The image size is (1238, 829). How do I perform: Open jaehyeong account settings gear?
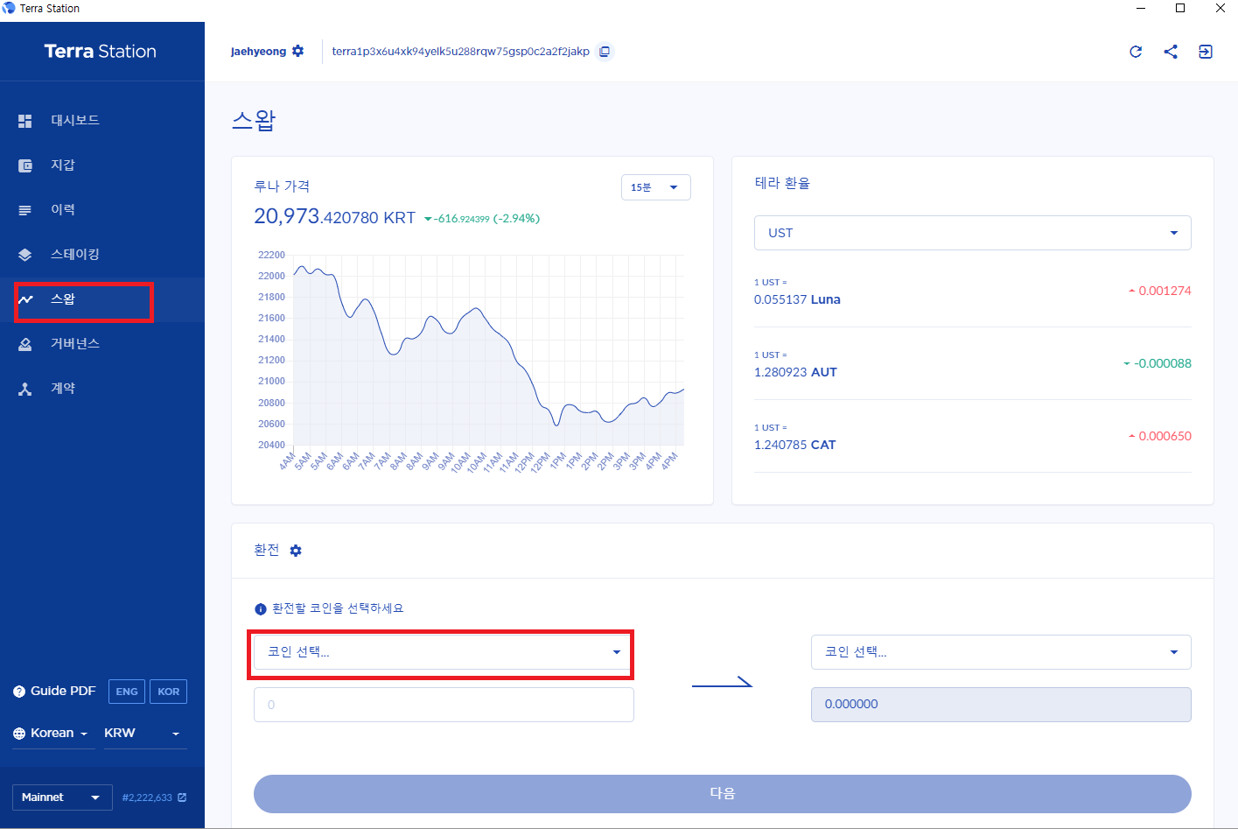(x=298, y=51)
